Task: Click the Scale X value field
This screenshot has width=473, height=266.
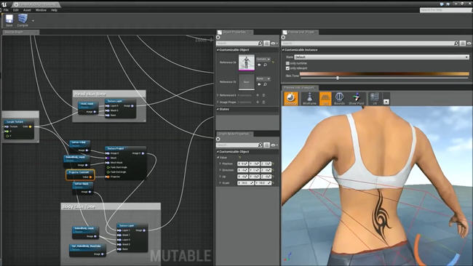Action: 245,183
